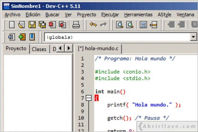The width and height of the screenshot is (198, 132).
Task: Click the '#include <stdio.h>' line
Action: (123, 79)
